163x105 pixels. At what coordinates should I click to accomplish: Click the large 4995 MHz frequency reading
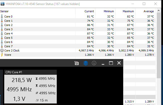point(19,89)
